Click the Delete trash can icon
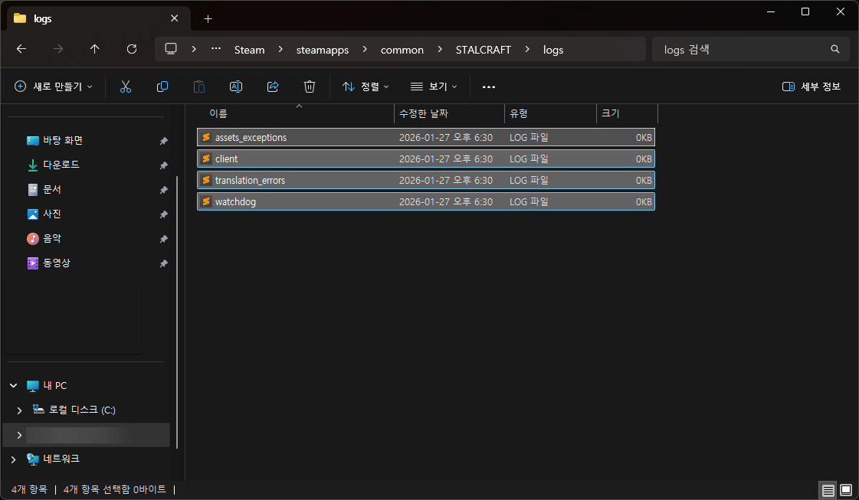The height and width of the screenshot is (500, 859). click(310, 87)
